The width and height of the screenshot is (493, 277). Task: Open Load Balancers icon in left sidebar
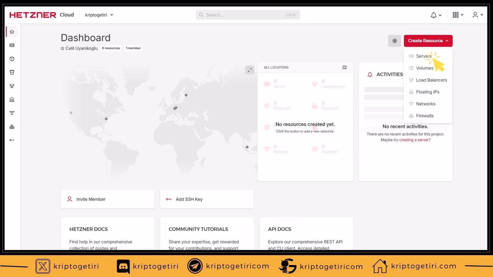pos(12,86)
